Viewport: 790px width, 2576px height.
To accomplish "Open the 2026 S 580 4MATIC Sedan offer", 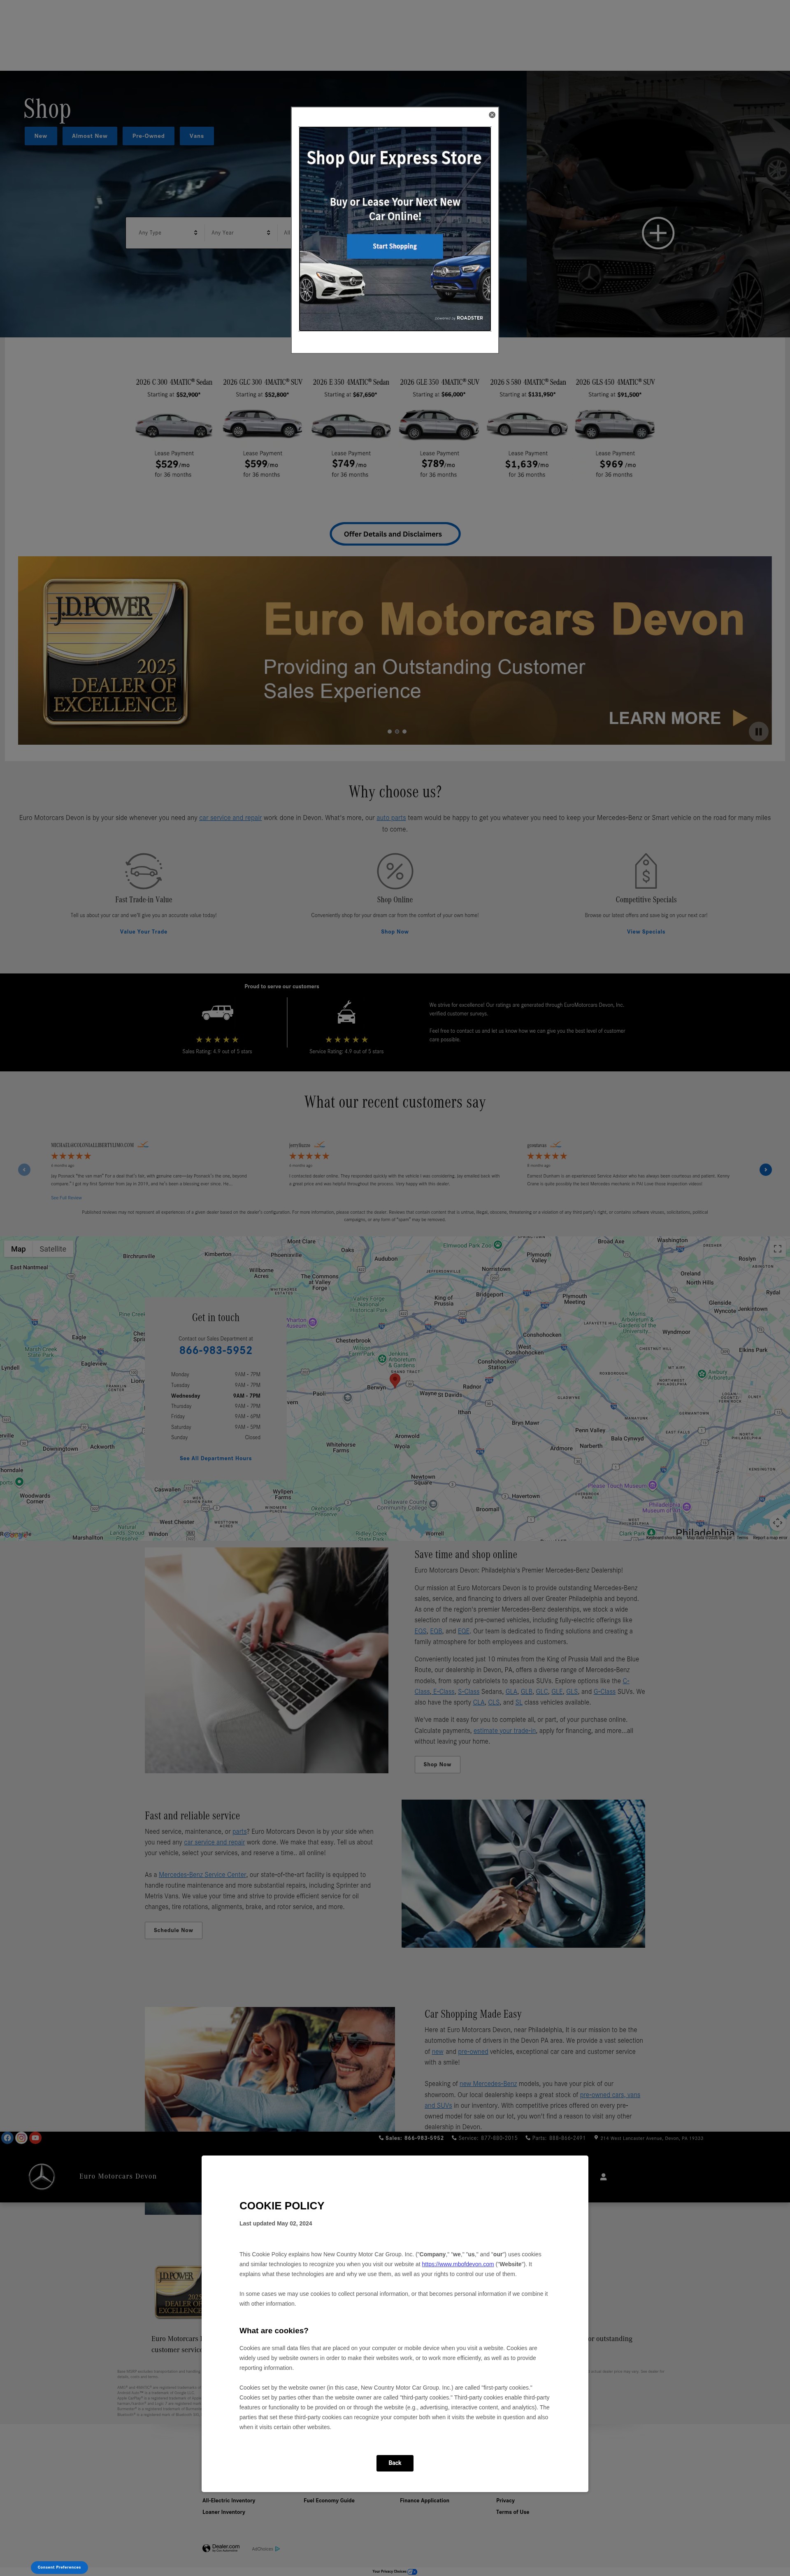I will coord(527,428).
